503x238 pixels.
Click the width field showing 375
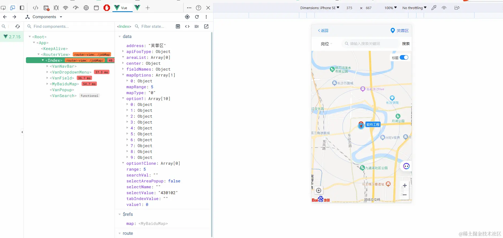[x=349, y=8]
